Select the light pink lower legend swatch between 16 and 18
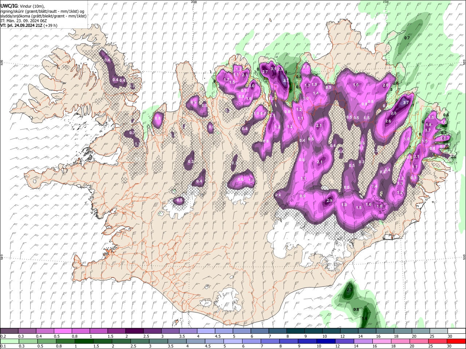Screen dimensions: 466x349 [382, 341]
